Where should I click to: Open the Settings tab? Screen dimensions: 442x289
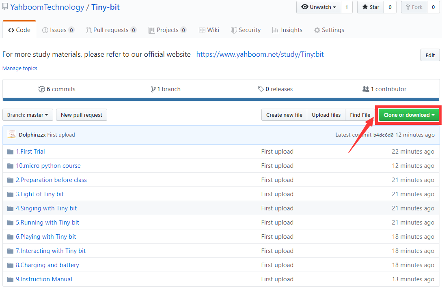pos(329,30)
